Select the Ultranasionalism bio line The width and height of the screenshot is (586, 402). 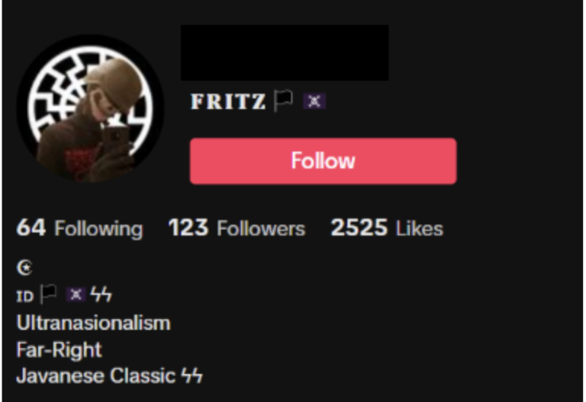[93, 323]
